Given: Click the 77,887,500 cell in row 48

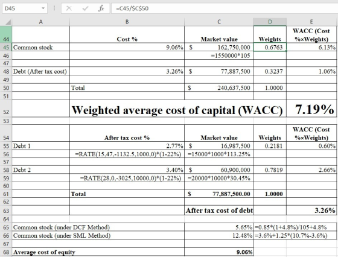Looking at the screenshot, I should coord(219,71).
